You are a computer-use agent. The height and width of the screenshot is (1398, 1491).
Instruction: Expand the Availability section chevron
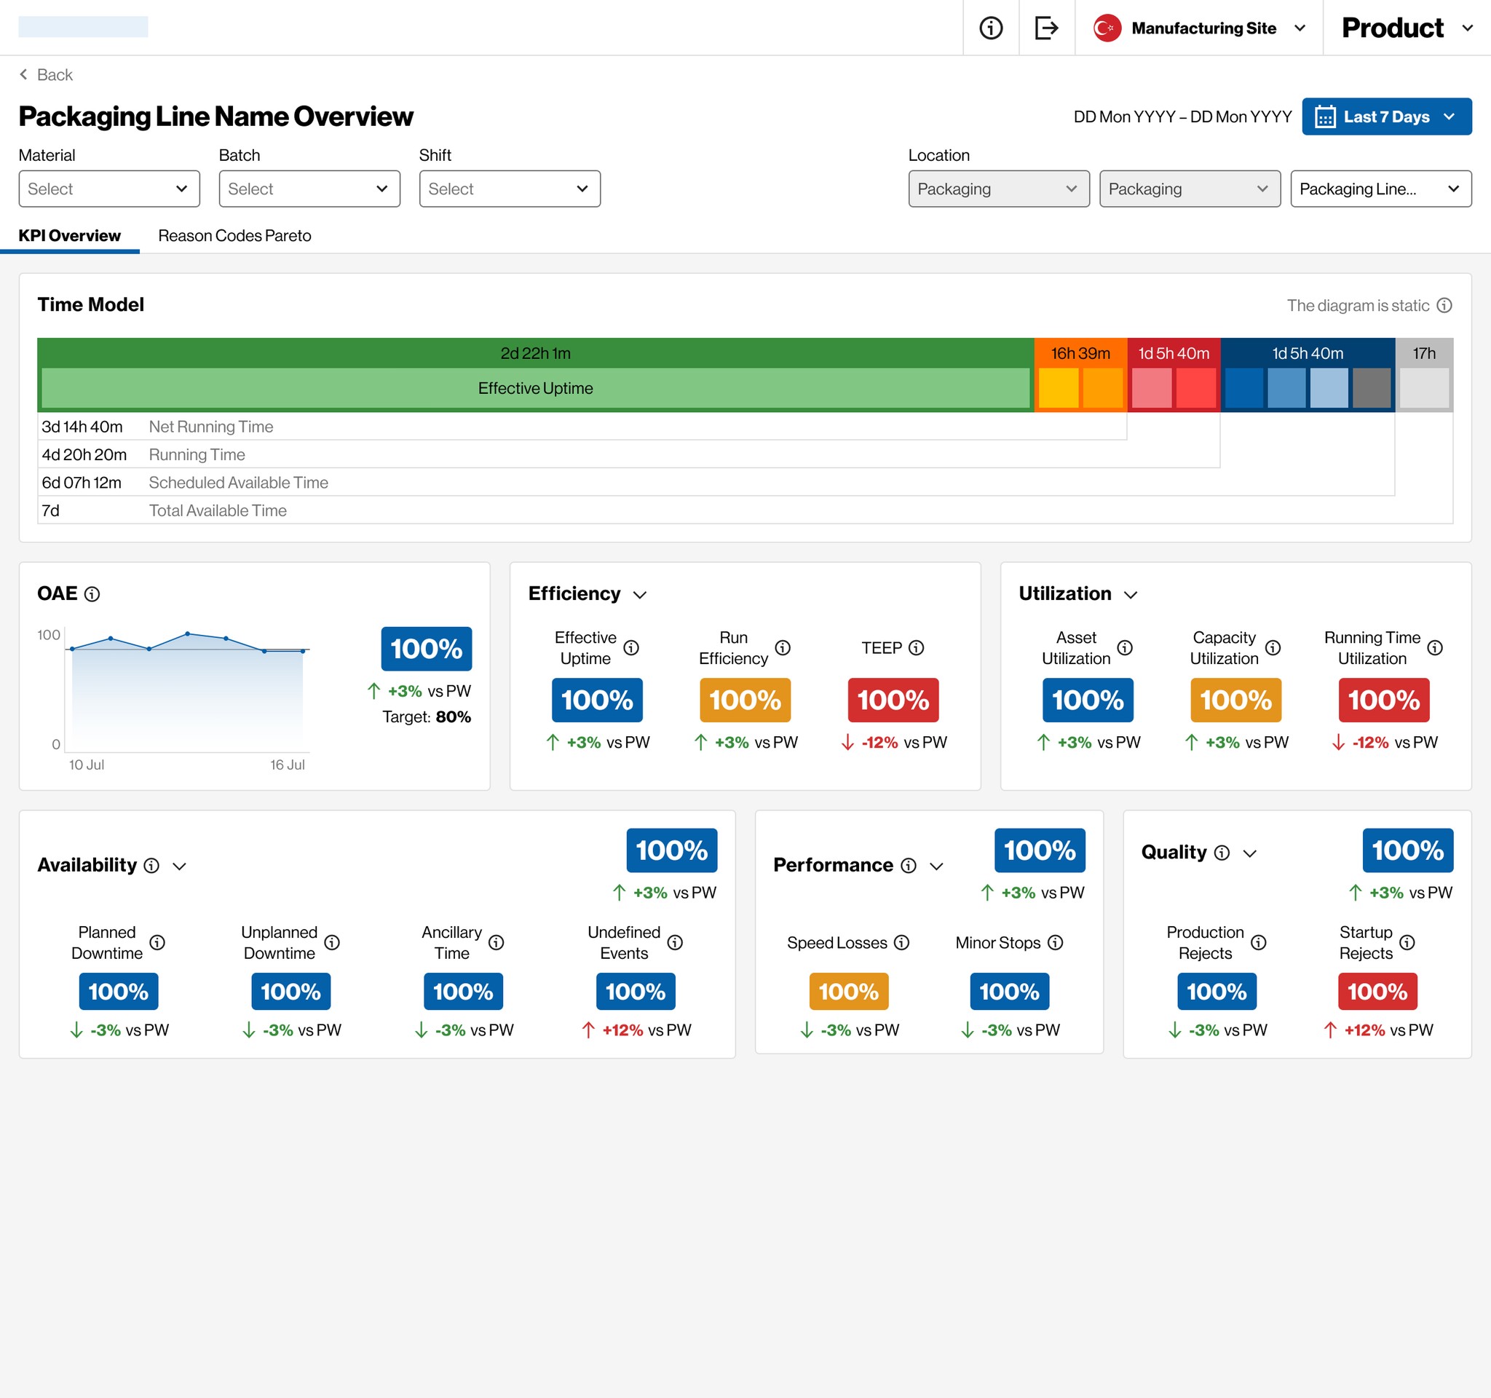click(179, 866)
